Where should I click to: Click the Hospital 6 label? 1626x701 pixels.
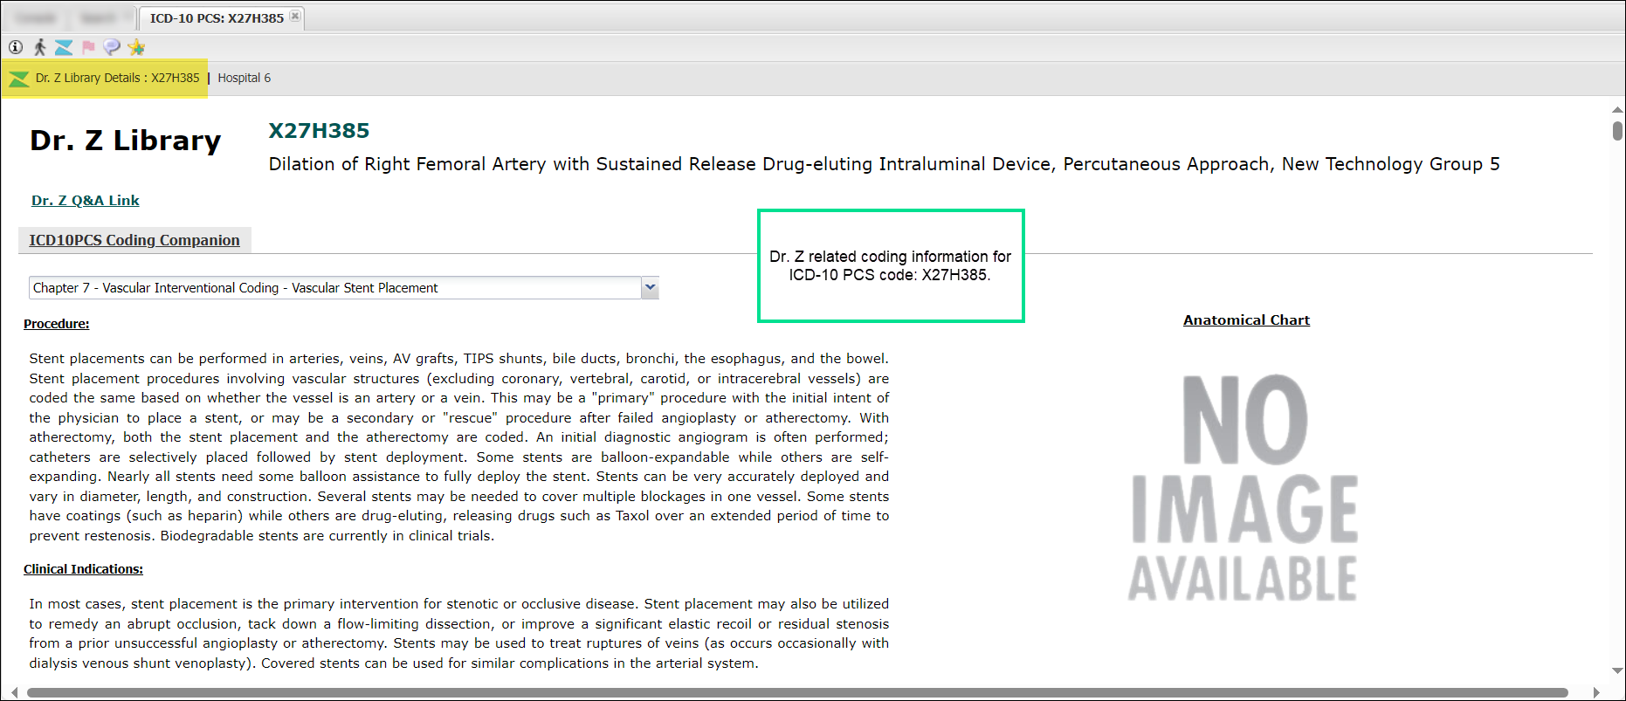[x=244, y=78]
